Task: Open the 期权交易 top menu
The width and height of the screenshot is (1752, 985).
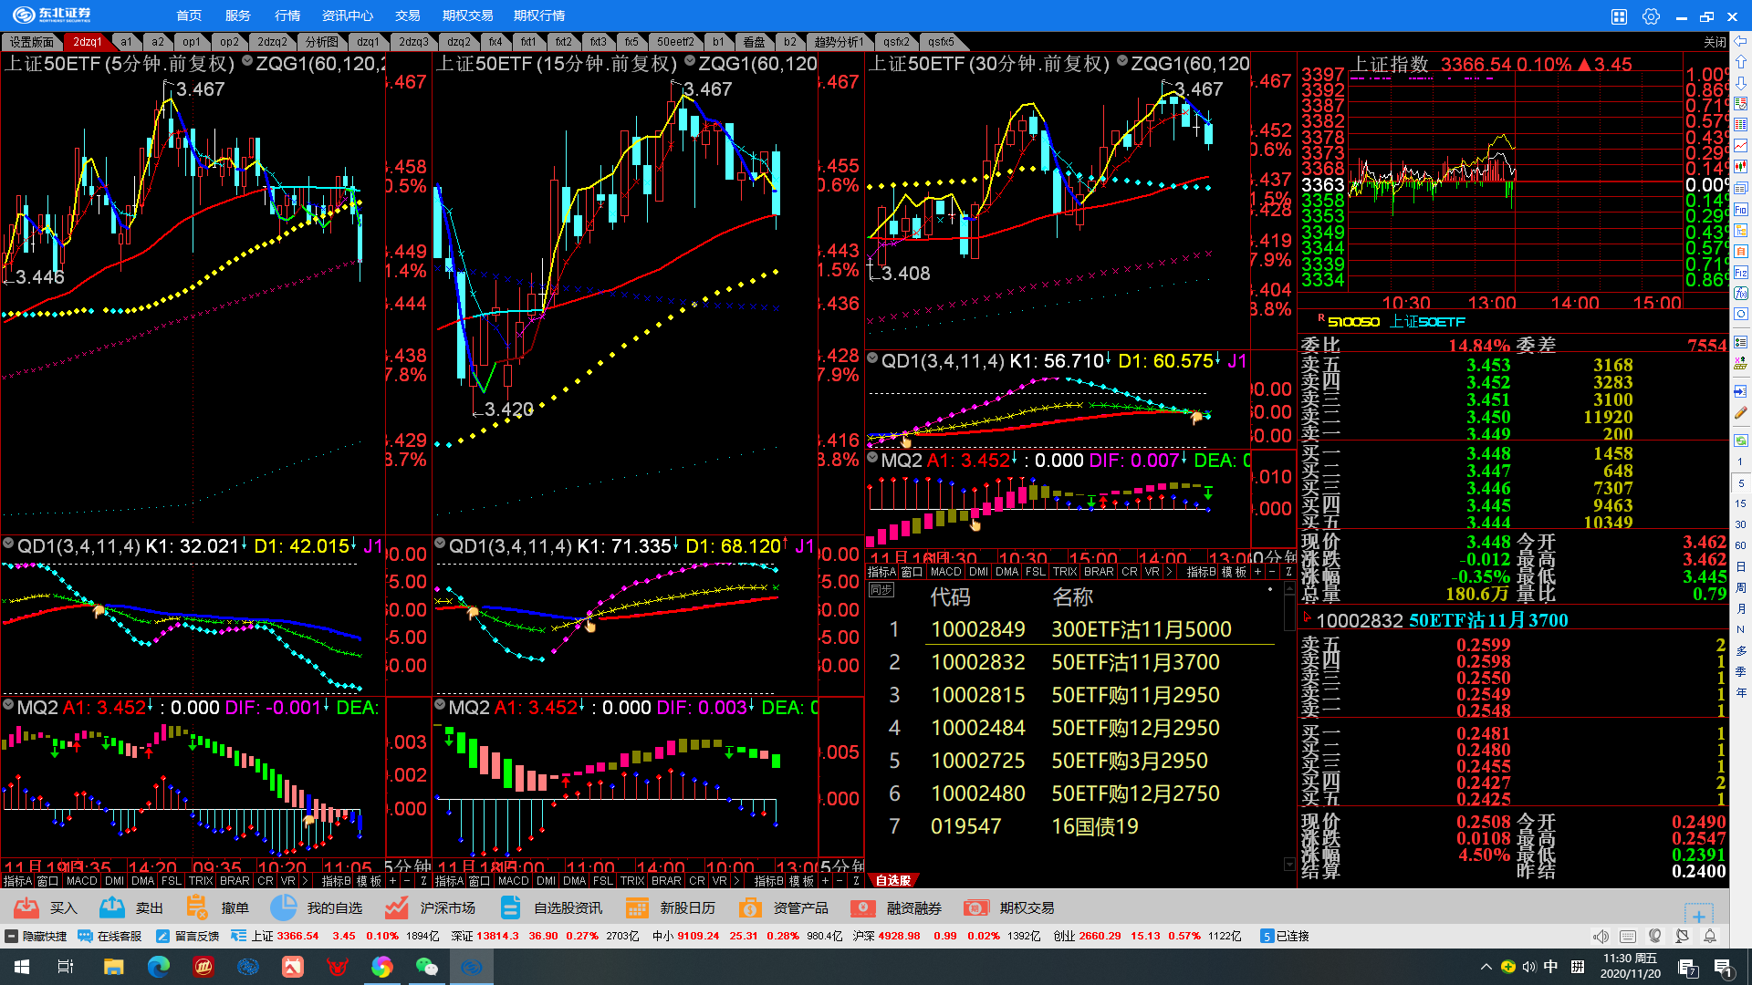Action: tap(467, 16)
